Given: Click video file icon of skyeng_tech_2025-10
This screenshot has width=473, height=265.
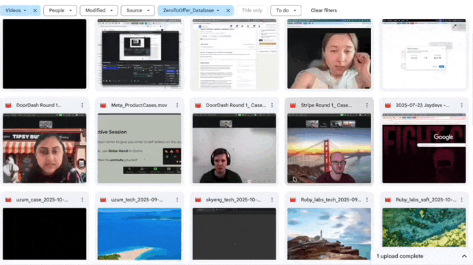Looking at the screenshot, I should [x=198, y=200].
